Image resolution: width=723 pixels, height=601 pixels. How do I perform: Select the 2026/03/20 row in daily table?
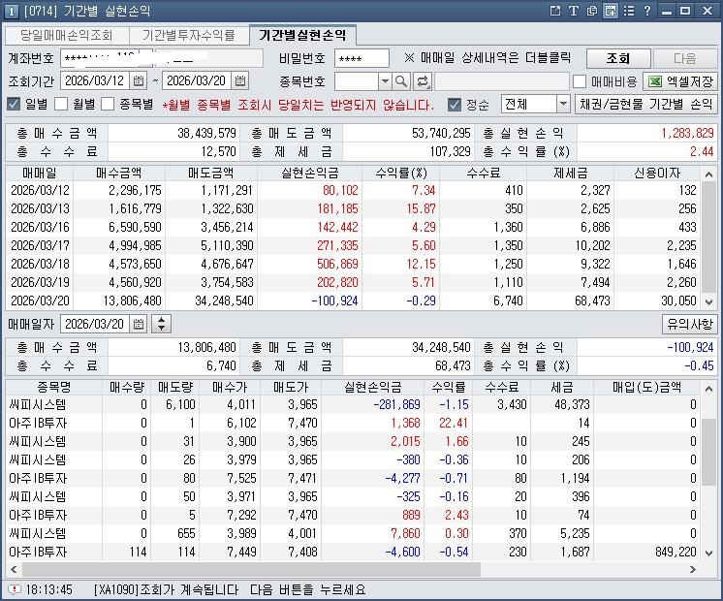coord(354,300)
